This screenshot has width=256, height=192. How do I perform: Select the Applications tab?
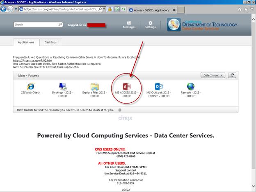coord(26,42)
